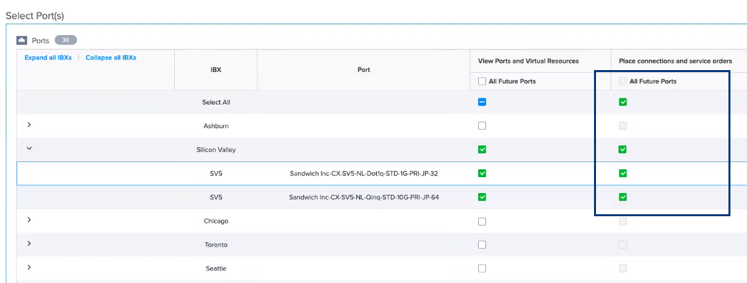Check Ashburn View Ports checkbox
This screenshot has height=283, width=747.
point(482,126)
